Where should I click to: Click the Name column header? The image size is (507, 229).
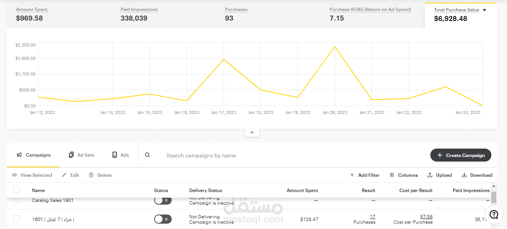[x=38, y=191]
